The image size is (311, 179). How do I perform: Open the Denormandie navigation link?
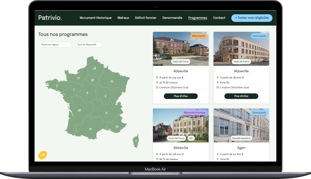(172, 18)
